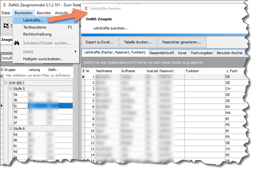The width and height of the screenshot is (257, 172).
Task: Open the Bearbeiten menu
Action: click(24, 13)
